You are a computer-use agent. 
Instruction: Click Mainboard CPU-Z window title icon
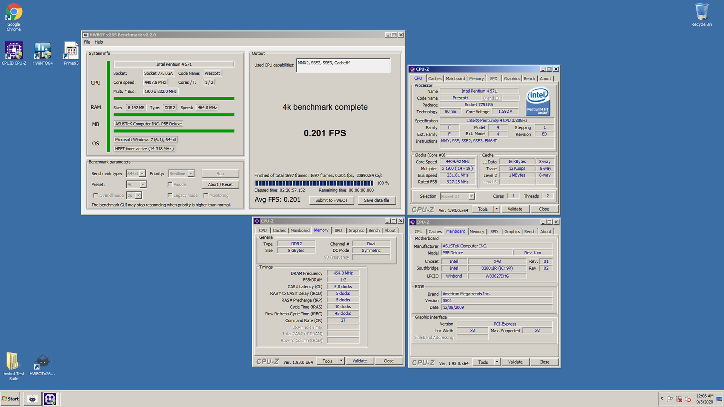pyautogui.click(x=413, y=222)
